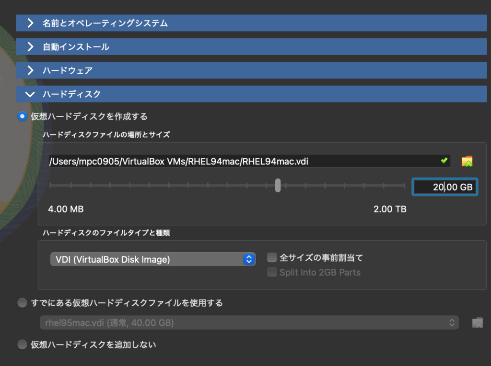Open the VDI (VirtualBox Disk Image) dropdown

pos(152,259)
